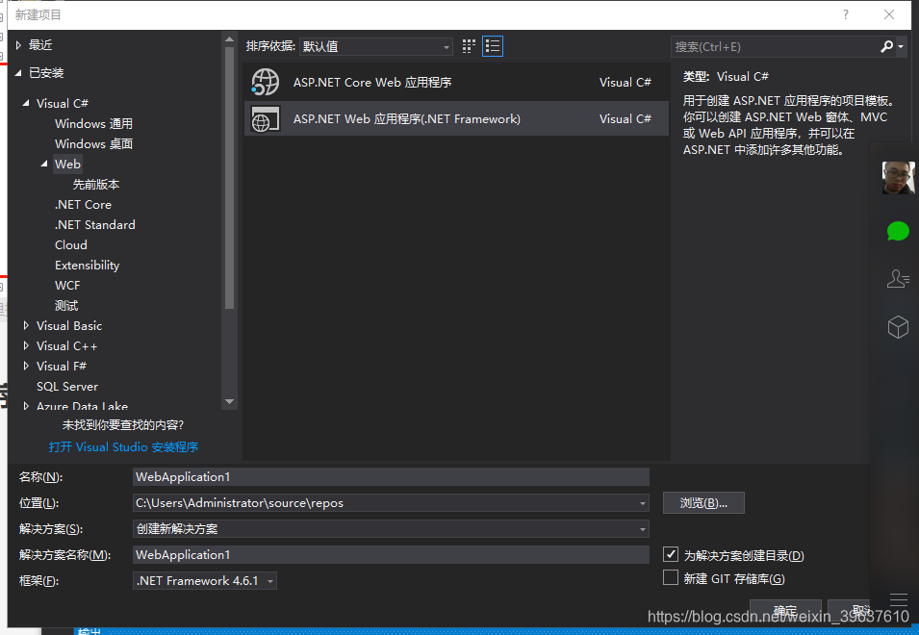Click the ASP.NET Core Web application globe icon
This screenshot has height=635, width=919.
(x=265, y=83)
